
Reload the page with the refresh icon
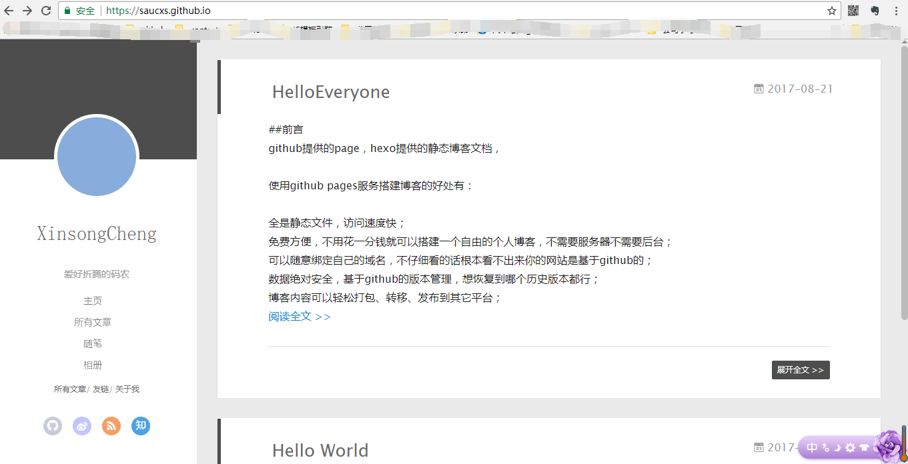pos(46,11)
